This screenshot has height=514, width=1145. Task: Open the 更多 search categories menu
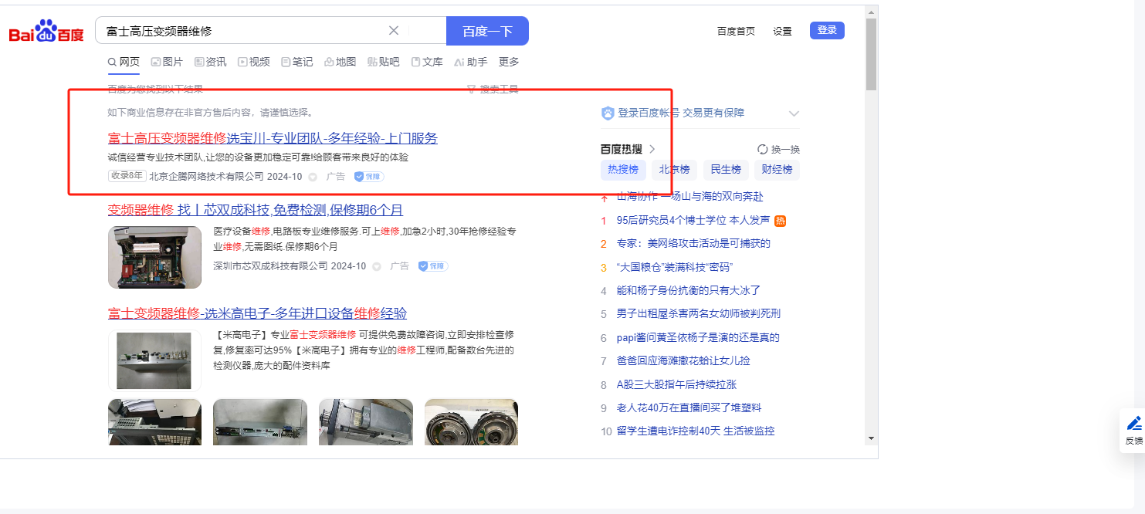(x=509, y=62)
